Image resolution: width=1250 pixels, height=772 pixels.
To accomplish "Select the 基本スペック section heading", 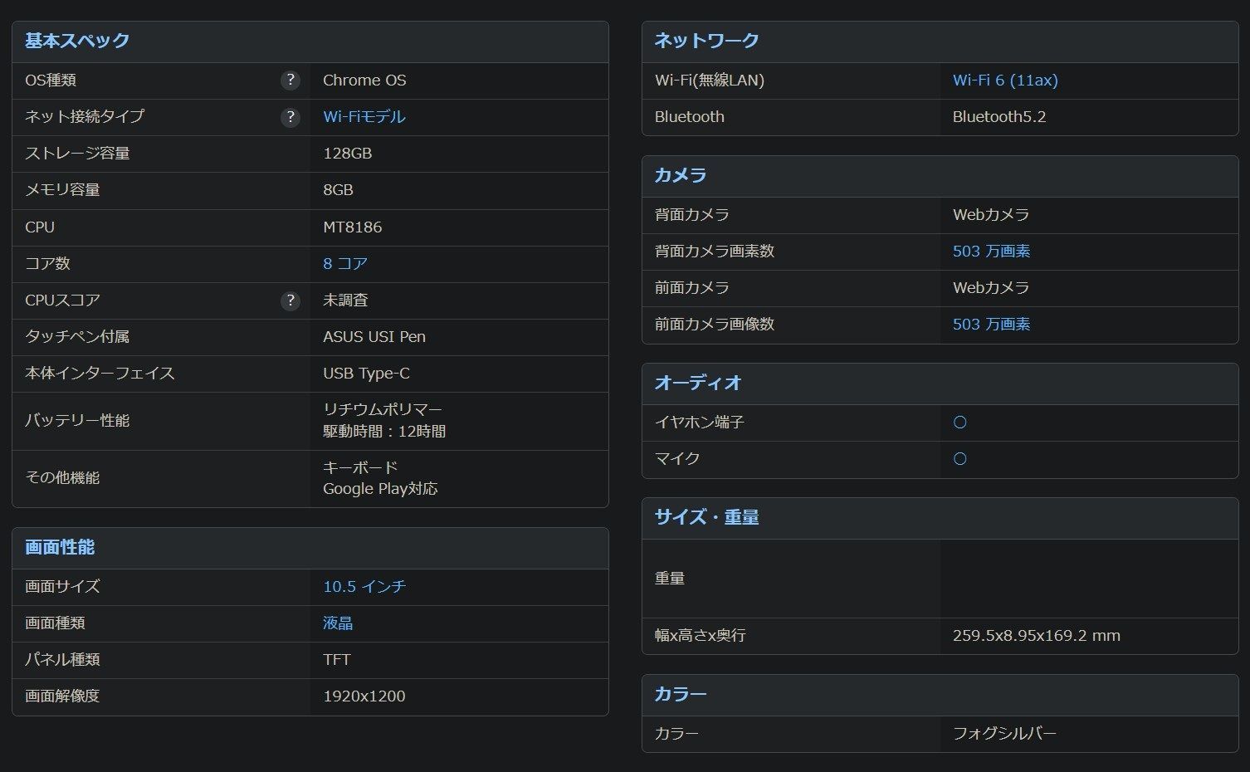I will [x=77, y=41].
